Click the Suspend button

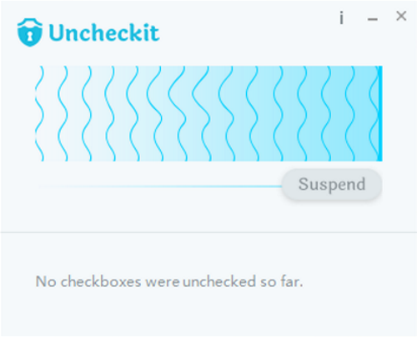click(332, 184)
